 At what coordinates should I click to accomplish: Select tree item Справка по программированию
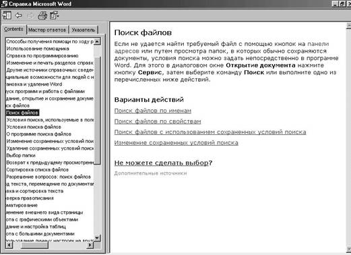tap(42, 56)
